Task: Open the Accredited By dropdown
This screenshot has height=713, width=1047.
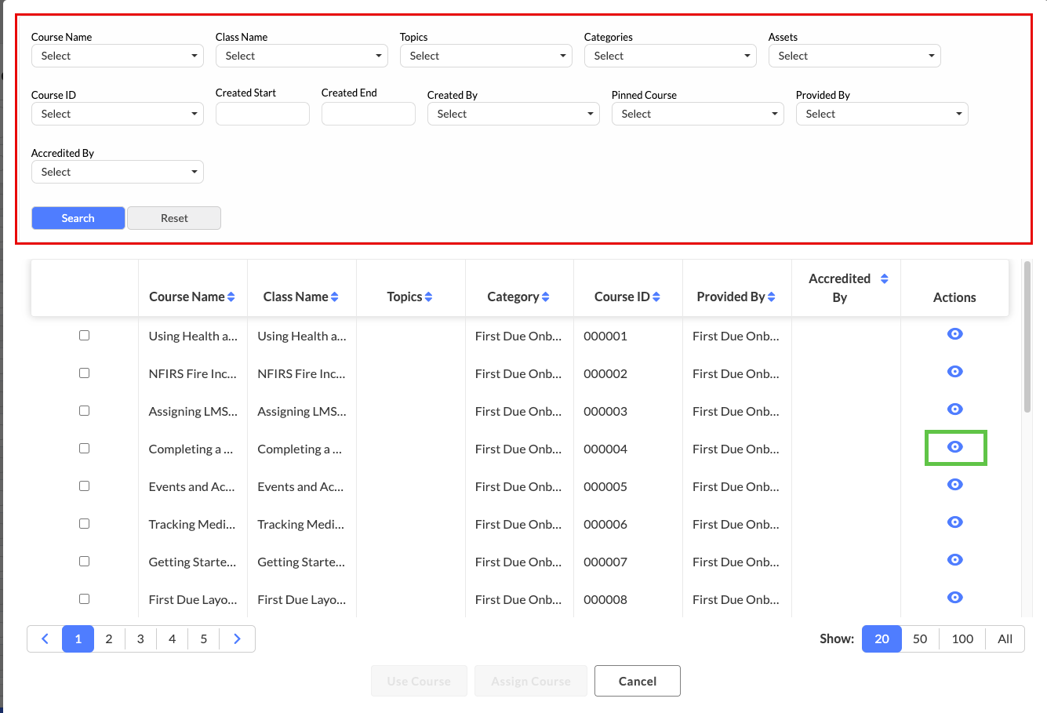Action: tap(118, 172)
